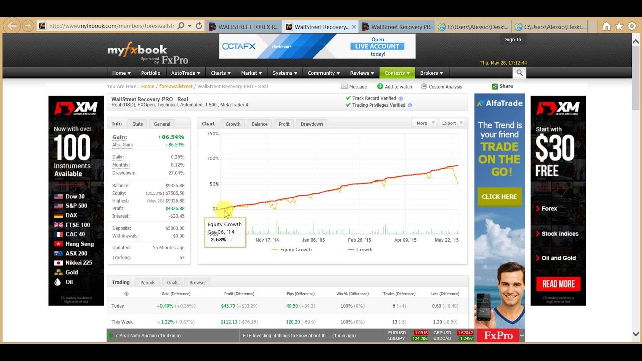The image size is (642, 361).
Task: Click the browser refresh icon
Action: pos(199,26)
